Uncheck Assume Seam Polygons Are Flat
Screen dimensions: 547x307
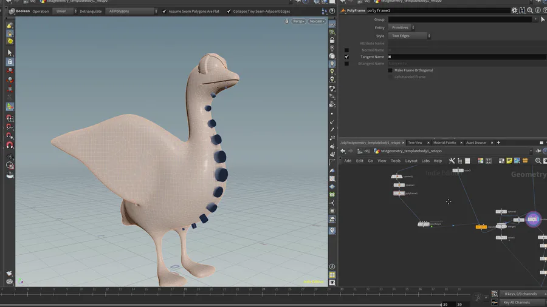tap(164, 11)
